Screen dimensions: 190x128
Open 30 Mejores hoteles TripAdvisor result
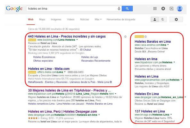point(69,90)
